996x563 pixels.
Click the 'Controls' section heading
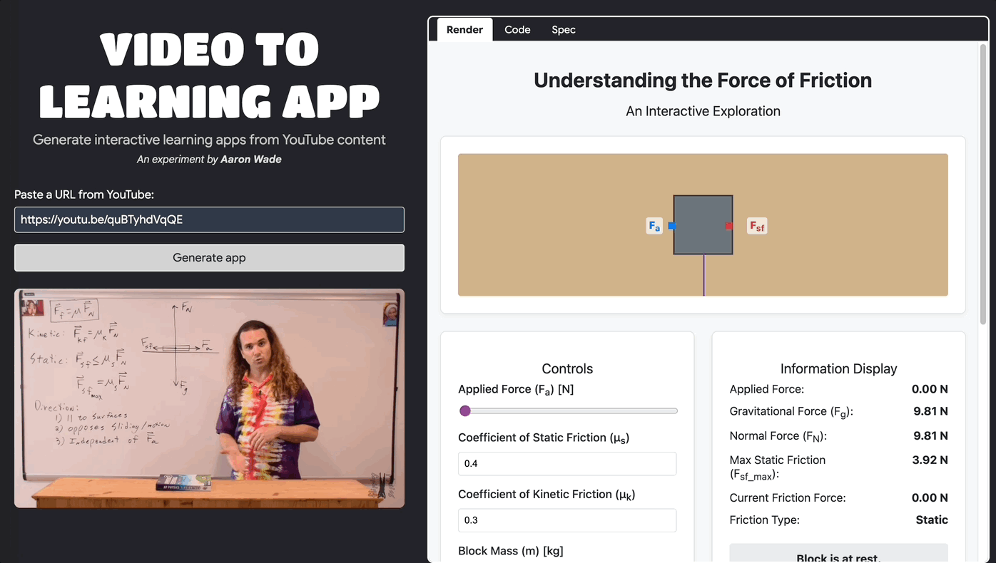(567, 368)
